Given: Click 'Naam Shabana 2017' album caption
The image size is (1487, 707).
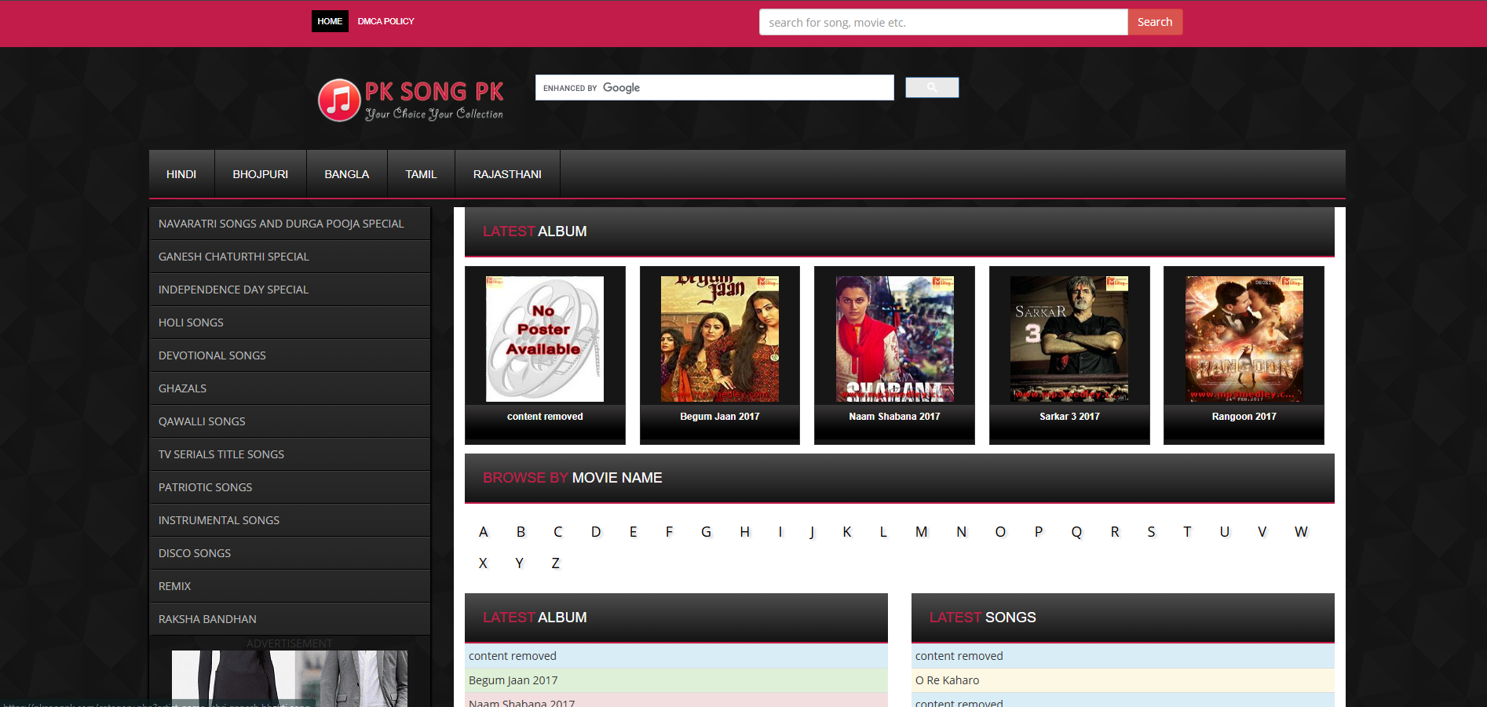Looking at the screenshot, I should [x=894, y=417].
